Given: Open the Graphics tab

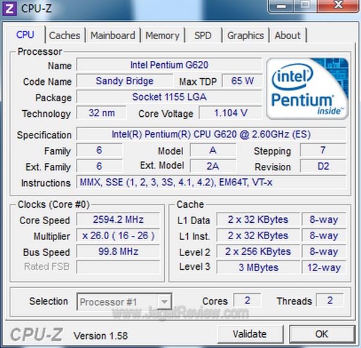Looking at the screenshot, I should (x=245, y=36).
